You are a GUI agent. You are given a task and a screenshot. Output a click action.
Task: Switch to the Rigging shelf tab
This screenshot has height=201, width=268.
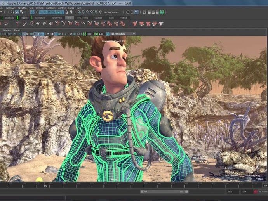click(24, 18)
